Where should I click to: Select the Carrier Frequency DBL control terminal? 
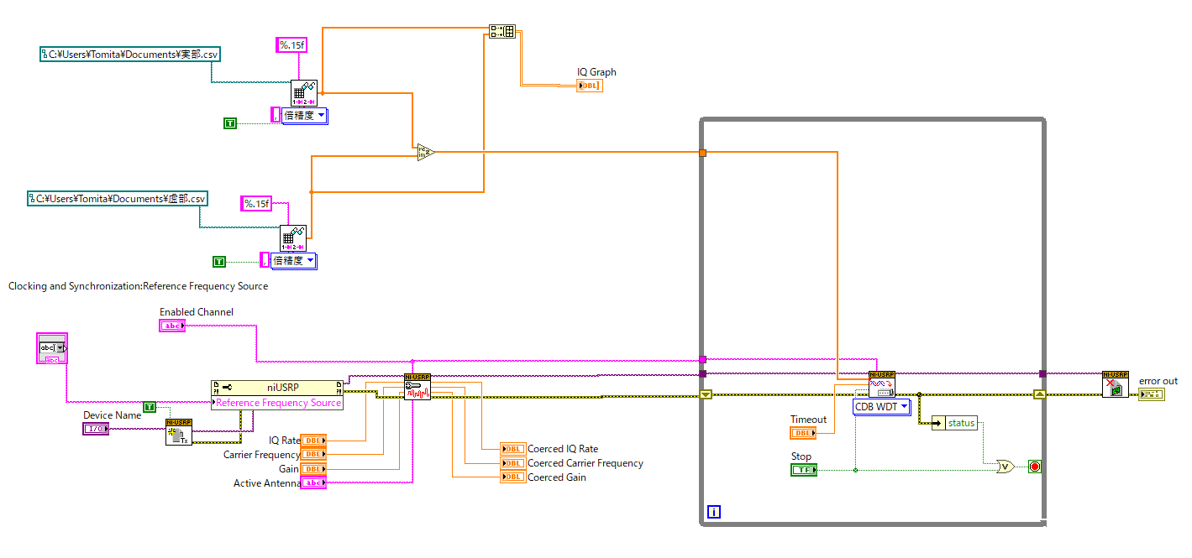coord(314,454)
